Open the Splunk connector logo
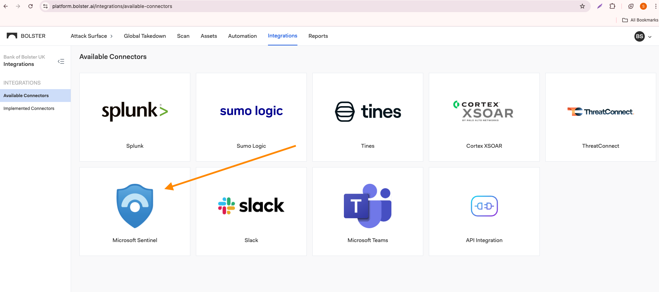This screenshot has height=292, width=659. (135, 111)
